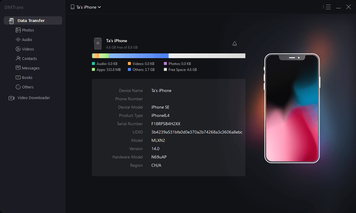
Task: Open the Data Transfer section
Action: (33, 20)
